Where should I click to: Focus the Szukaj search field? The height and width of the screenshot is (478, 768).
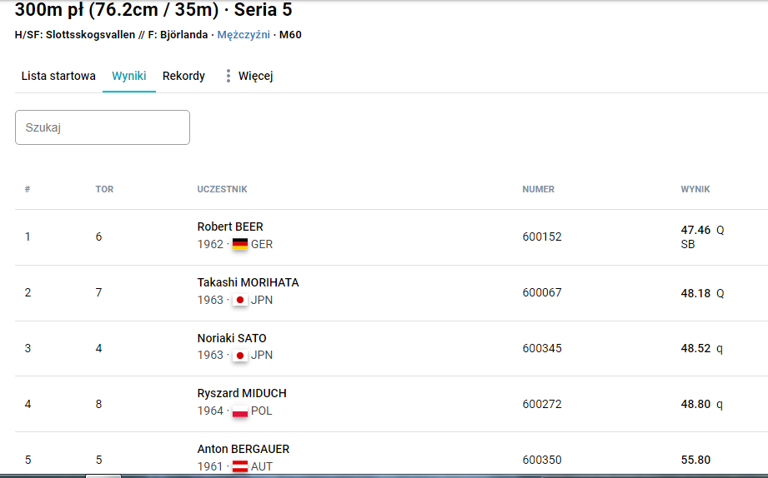click(x=103, y=127)
